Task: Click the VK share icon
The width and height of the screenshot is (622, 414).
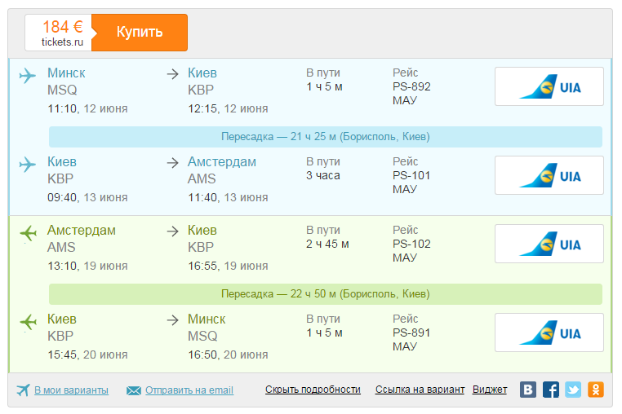Action: [529, 390]
